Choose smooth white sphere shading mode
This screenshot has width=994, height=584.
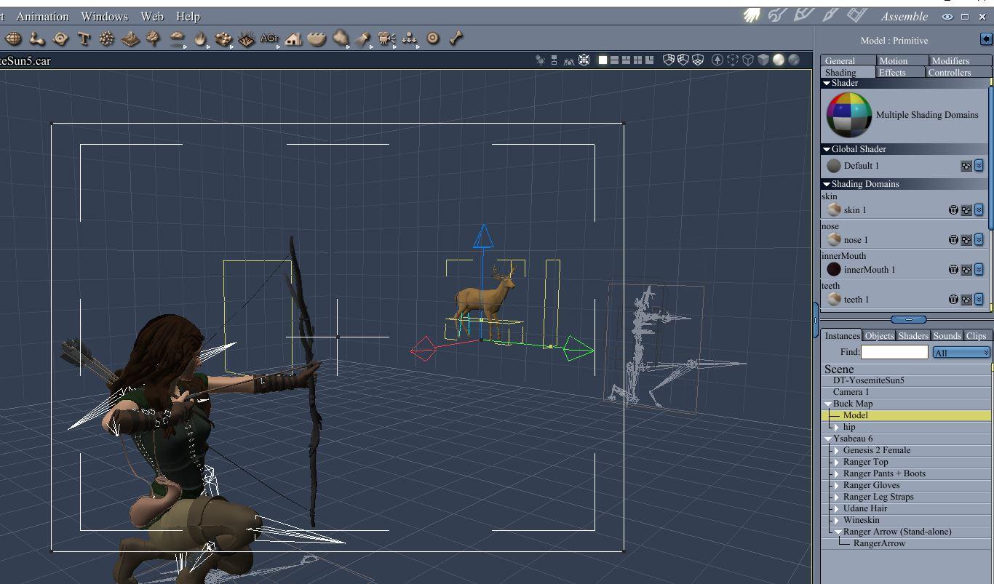point(779,60)
